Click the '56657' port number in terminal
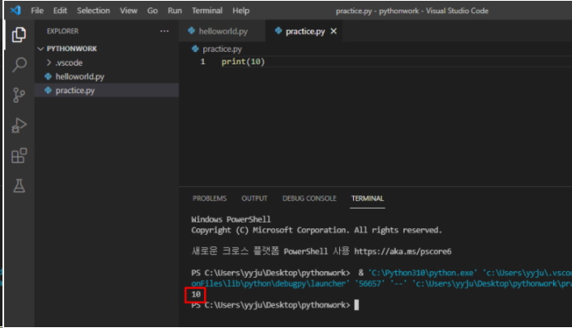This screenshot has height=328, width=572. click(370, 283)
